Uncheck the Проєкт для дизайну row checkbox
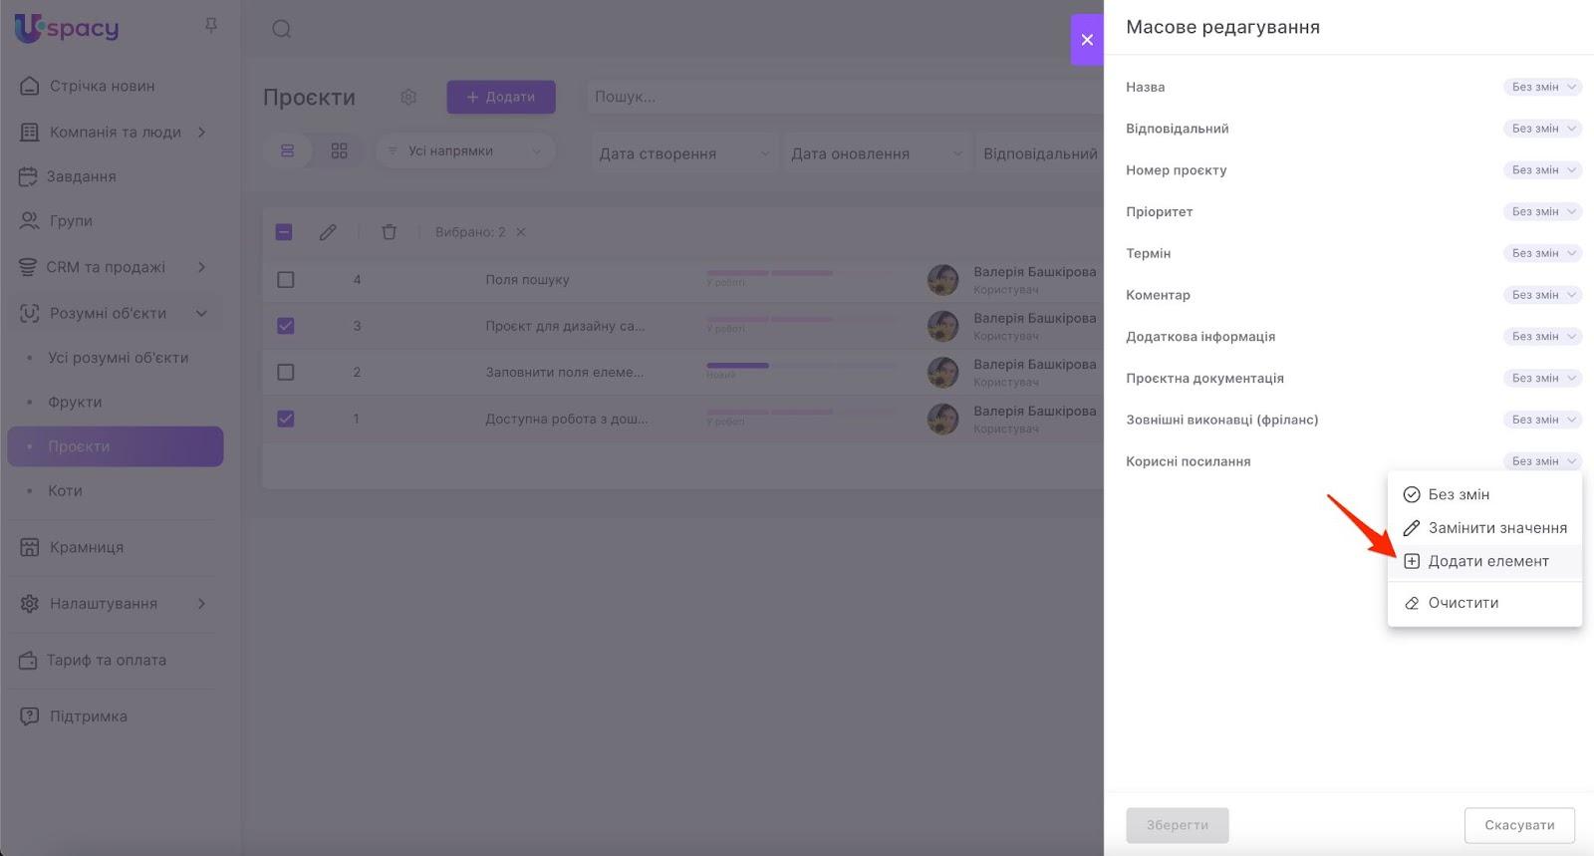1594x856 pixels. coord(286,326)
